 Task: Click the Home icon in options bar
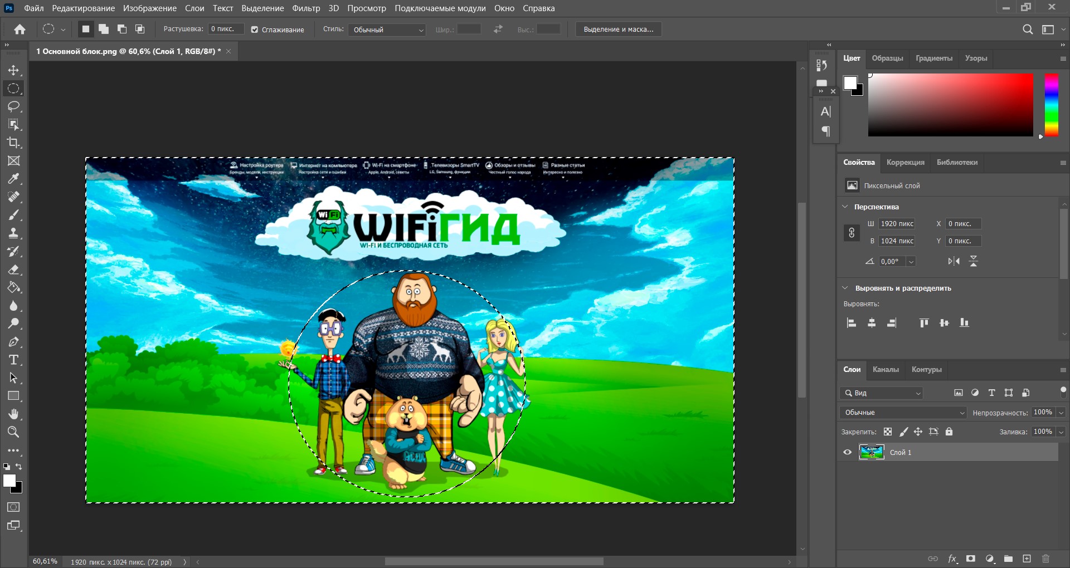pos(20,30)
